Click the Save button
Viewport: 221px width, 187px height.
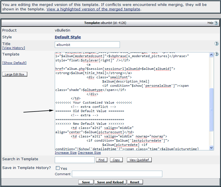[86, 182]
